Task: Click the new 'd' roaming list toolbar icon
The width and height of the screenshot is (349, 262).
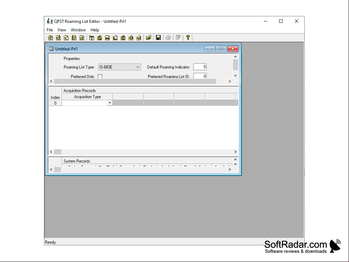Action: (x=58, y=38)
